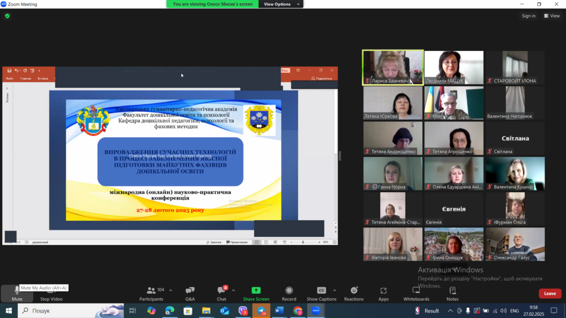
Task: Open the Participants panel
Action: point(151,293)
